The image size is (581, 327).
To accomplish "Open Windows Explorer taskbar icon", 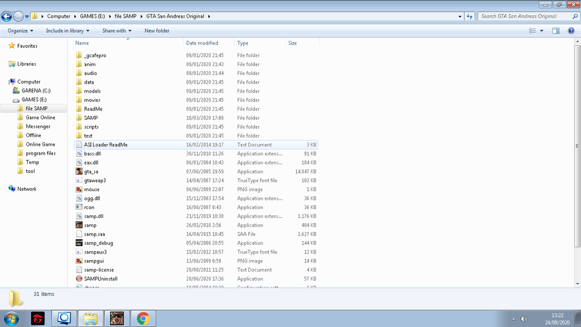I will click(90, 318).
